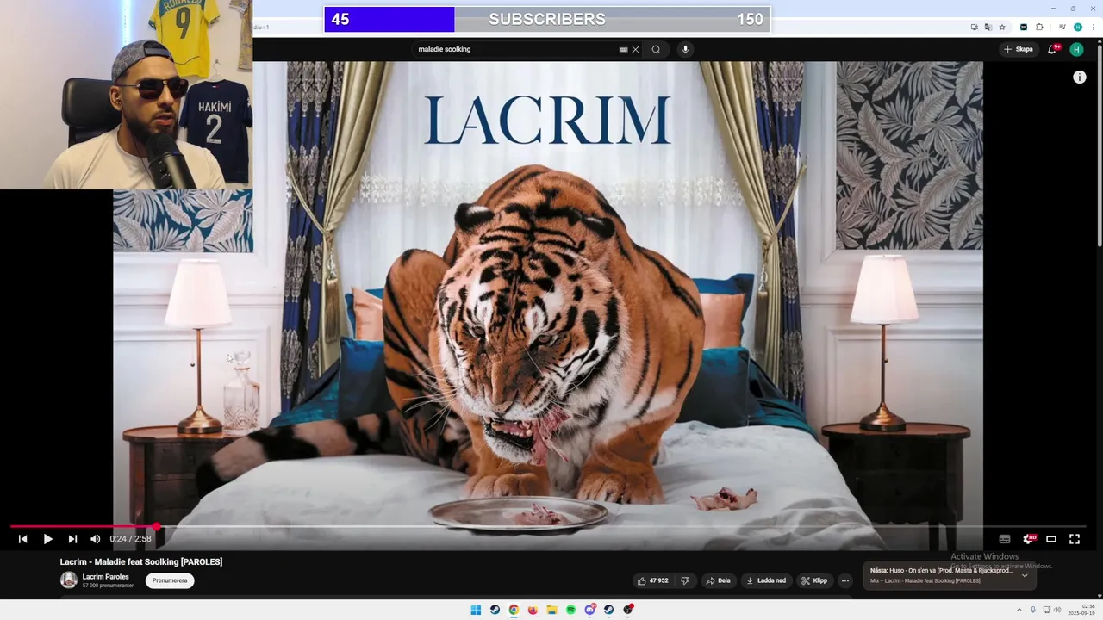Subscribe with the Prenumerera button
Viewport: 1103px width, 620px height.
pyautogui.click(x=170, y=580)
